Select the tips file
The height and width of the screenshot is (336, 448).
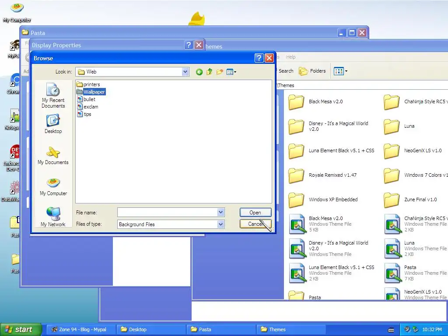point(84,114)
